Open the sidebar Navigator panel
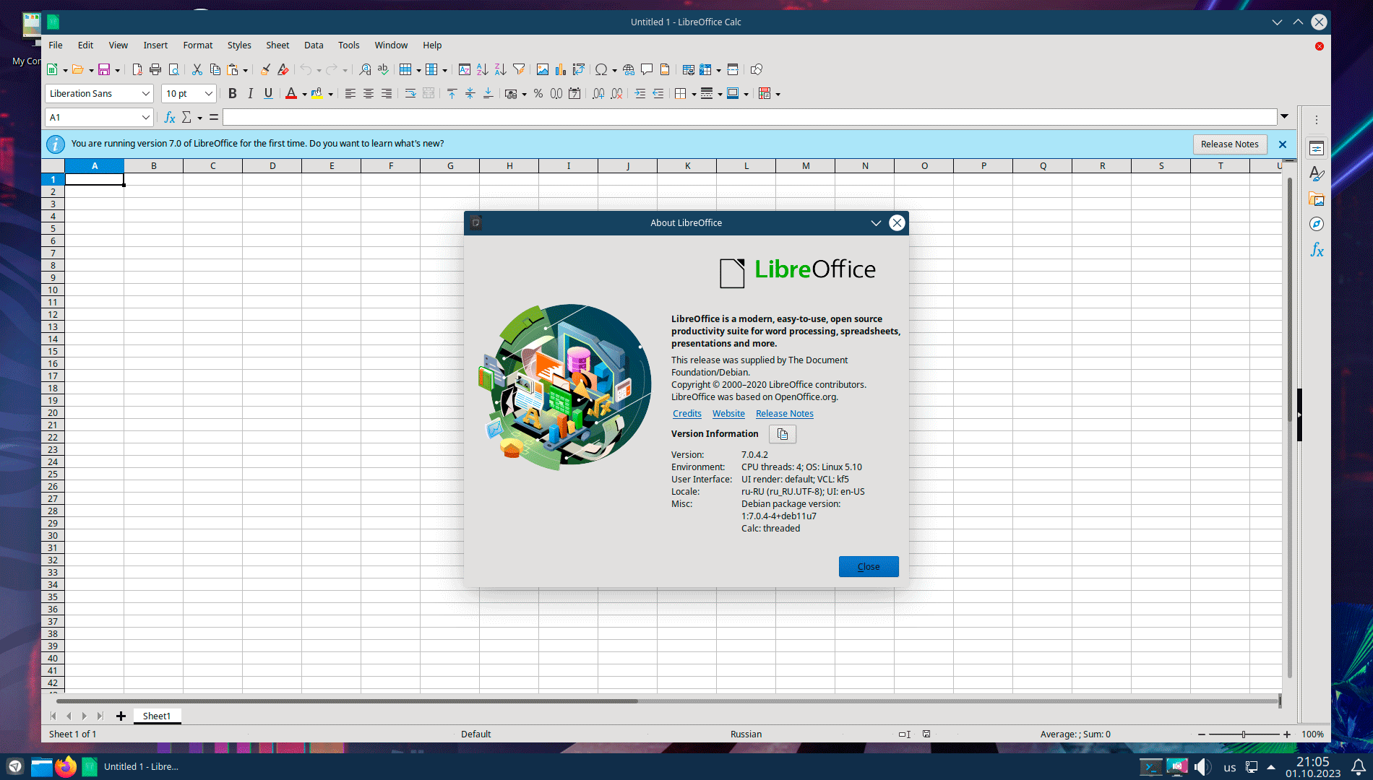The image size is (1373, 780). pyautogui.click(x=1317, y=224)
